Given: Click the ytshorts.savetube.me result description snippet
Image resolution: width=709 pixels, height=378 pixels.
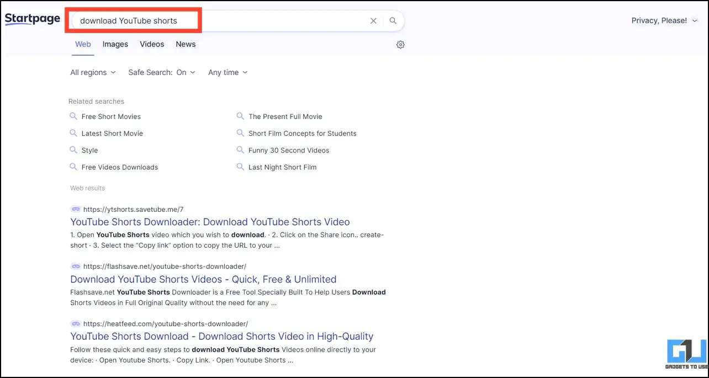Looking at the screenshot, I should 227,240.
